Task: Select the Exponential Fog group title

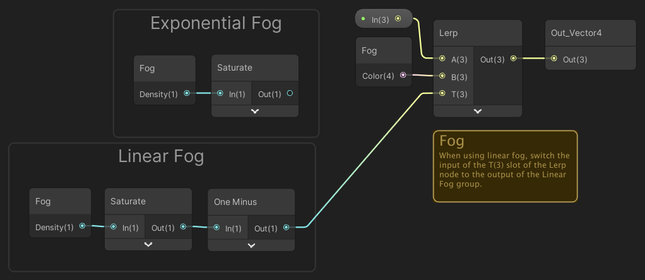Action: click(216, 24)
